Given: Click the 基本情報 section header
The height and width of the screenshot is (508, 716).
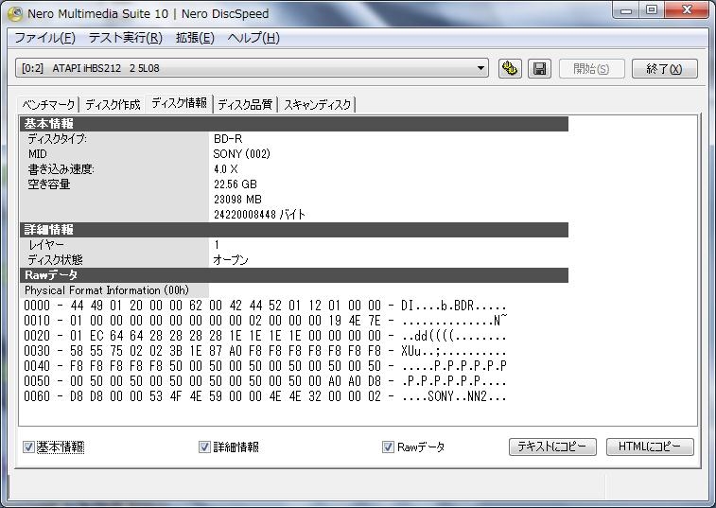Looking at the screenshot, I should point(294,124).
